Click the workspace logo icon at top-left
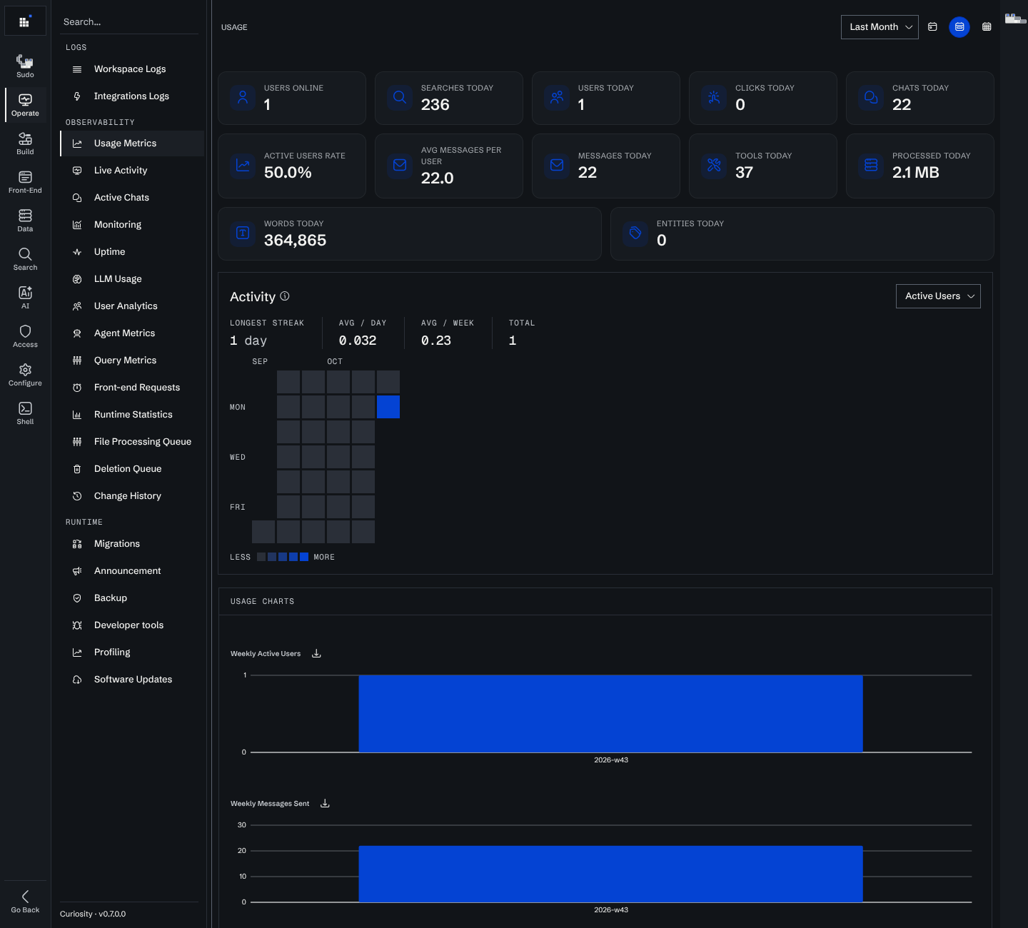Image resolution: width=1028 pixels, height=928 pixels. pos(25,21)
